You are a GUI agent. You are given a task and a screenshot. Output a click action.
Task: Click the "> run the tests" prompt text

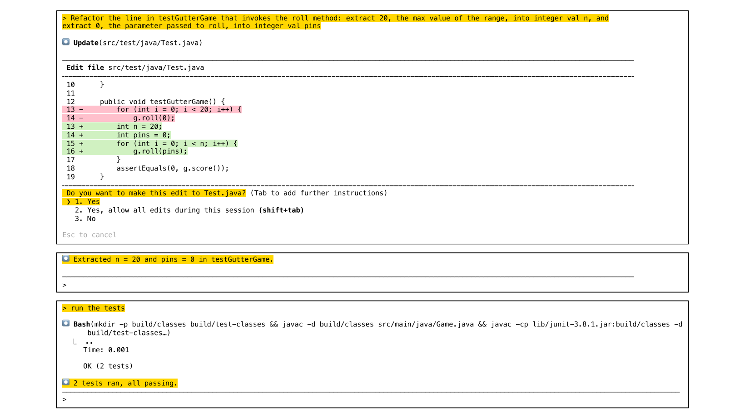point(94,308)
